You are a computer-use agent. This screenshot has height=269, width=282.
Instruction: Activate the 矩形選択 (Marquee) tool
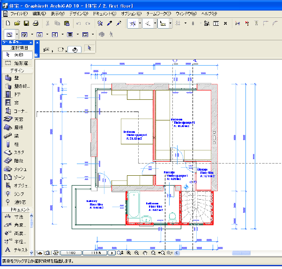pyautogui.click(x=17, y=63)
